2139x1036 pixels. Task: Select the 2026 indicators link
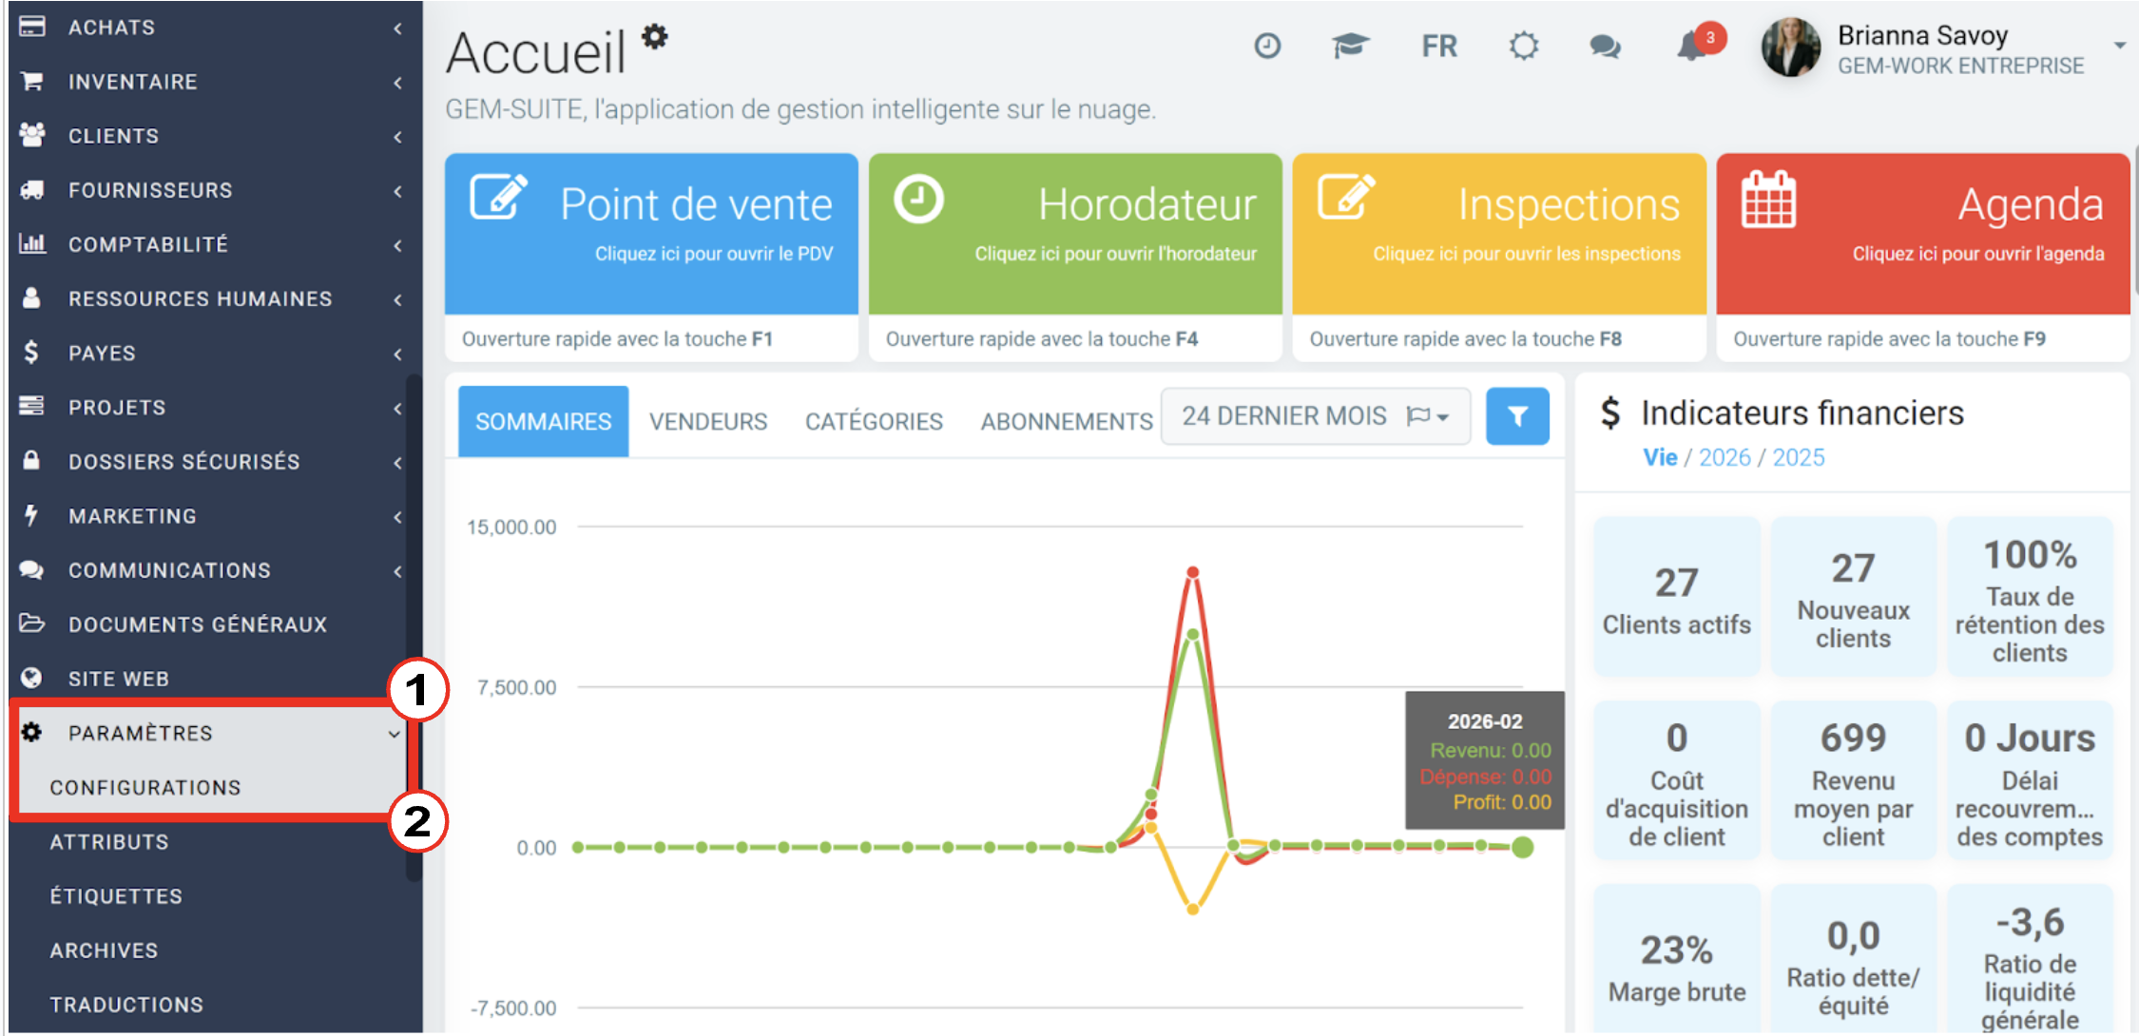coord(1725,457)
